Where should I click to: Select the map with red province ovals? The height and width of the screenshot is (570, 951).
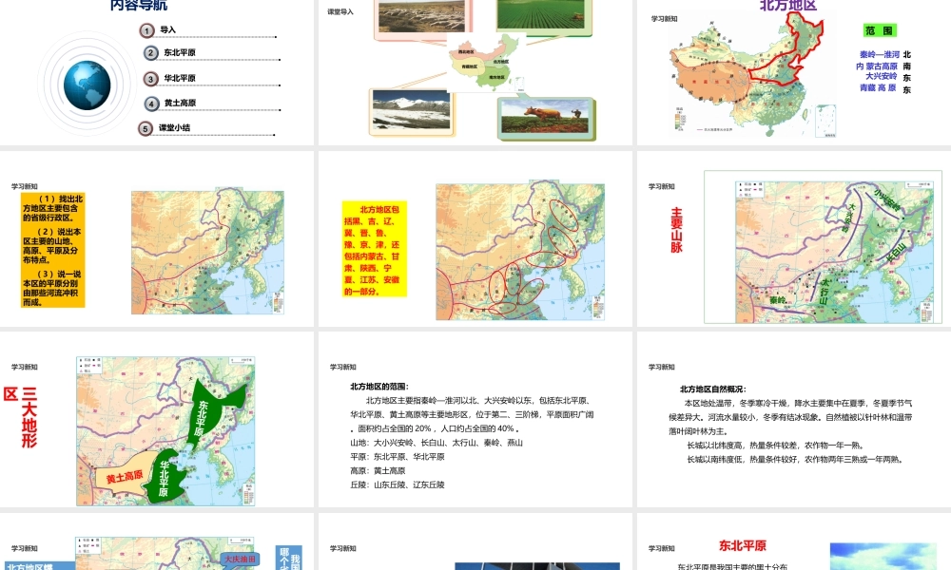[520, 252]
